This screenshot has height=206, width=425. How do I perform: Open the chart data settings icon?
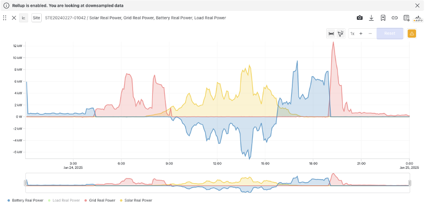click(x=406, y=18)
